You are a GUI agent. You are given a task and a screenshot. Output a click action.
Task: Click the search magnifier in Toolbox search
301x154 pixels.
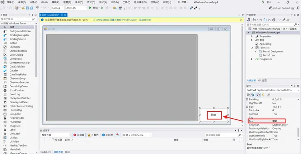point(33,19)
